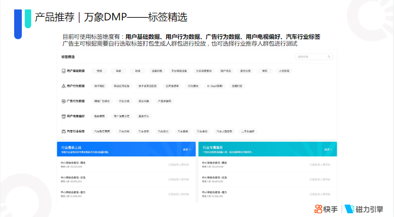Open 中小学综合教育-潜力 in 行业专属推荐

214,192
